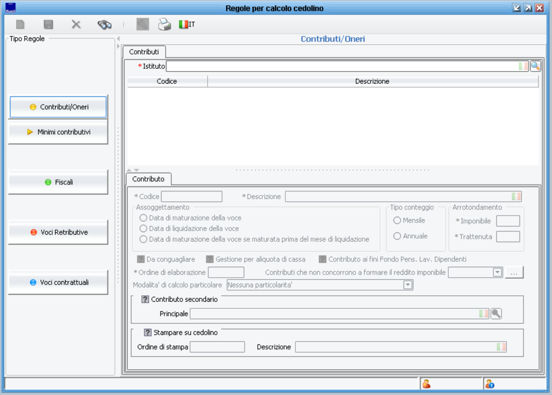Click the wrench tools icon
Viewport: 552px width, 395px height.
[x=142, y=25]
